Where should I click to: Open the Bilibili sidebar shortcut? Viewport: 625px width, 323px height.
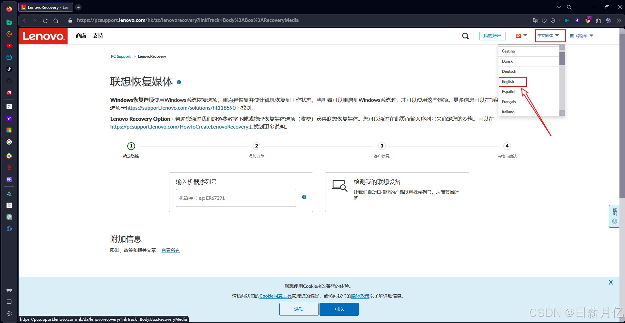(9, 57)
